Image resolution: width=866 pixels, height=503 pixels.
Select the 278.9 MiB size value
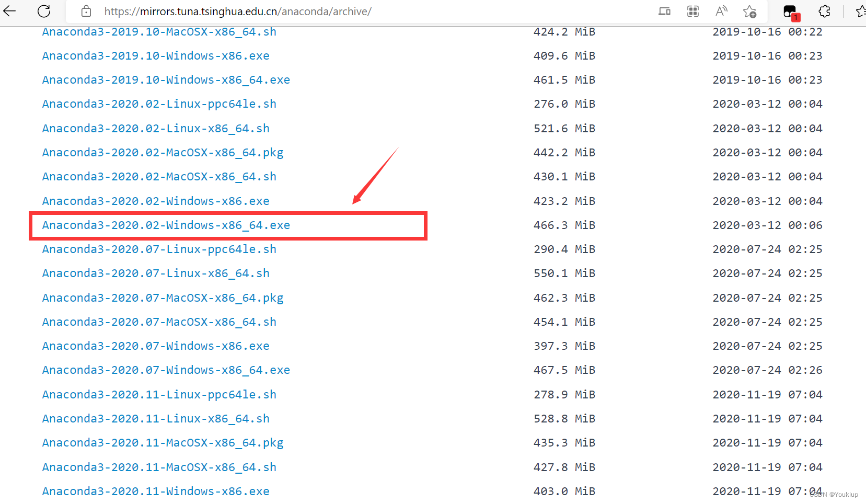[564, 395]
